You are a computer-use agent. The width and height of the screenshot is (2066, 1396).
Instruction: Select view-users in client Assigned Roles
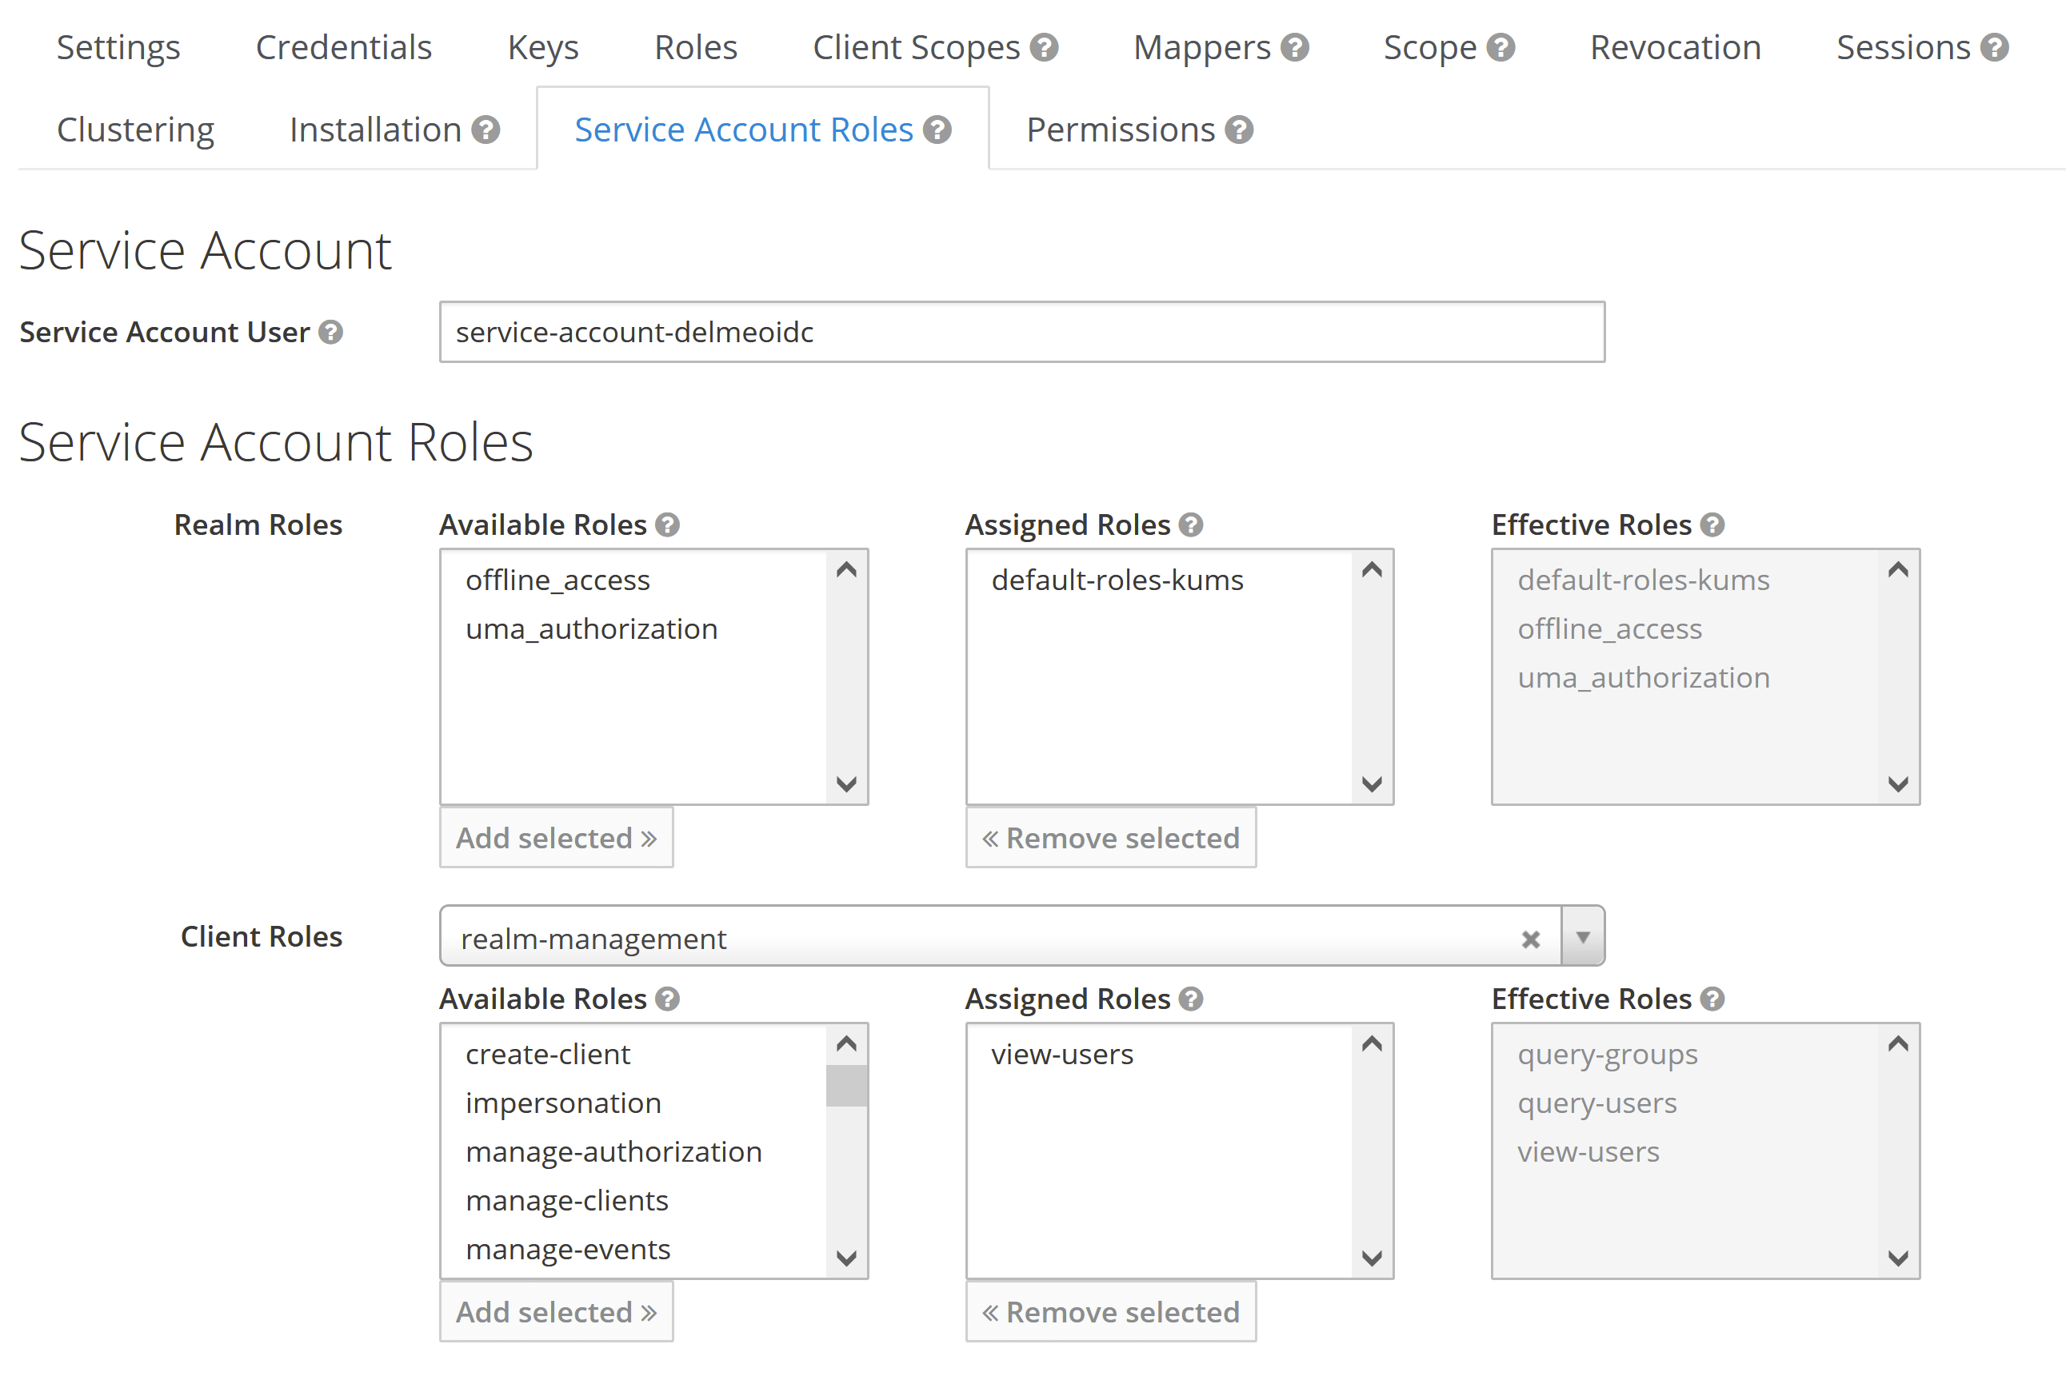1063,1055
